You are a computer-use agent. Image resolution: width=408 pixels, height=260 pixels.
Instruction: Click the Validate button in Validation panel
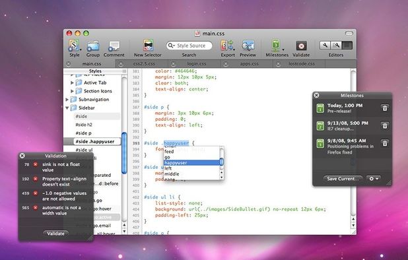point(55,234)
